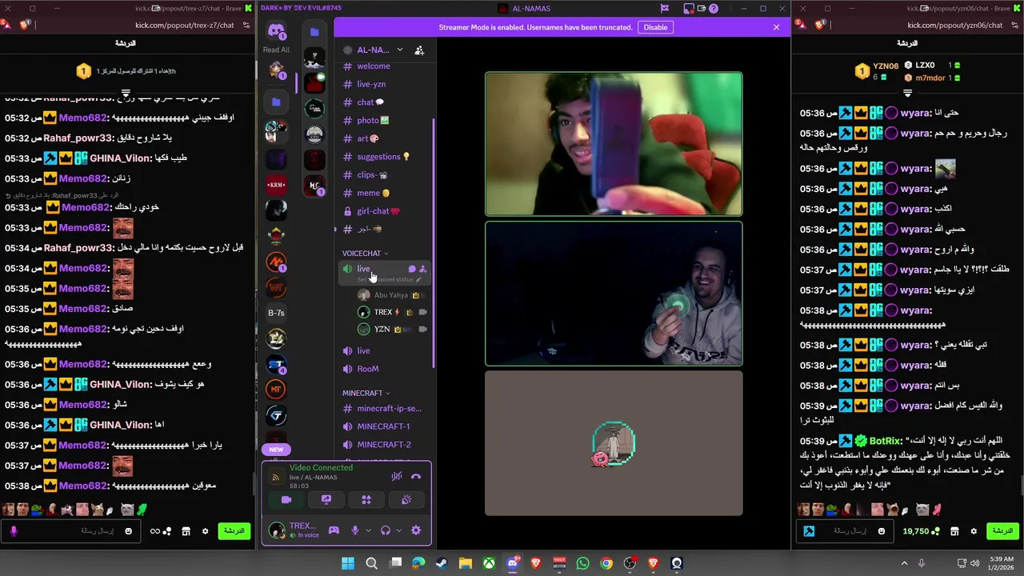Collapse the VOICECHAT category
The height and width of the screenshot is (576, 1024).
point(366,254)
